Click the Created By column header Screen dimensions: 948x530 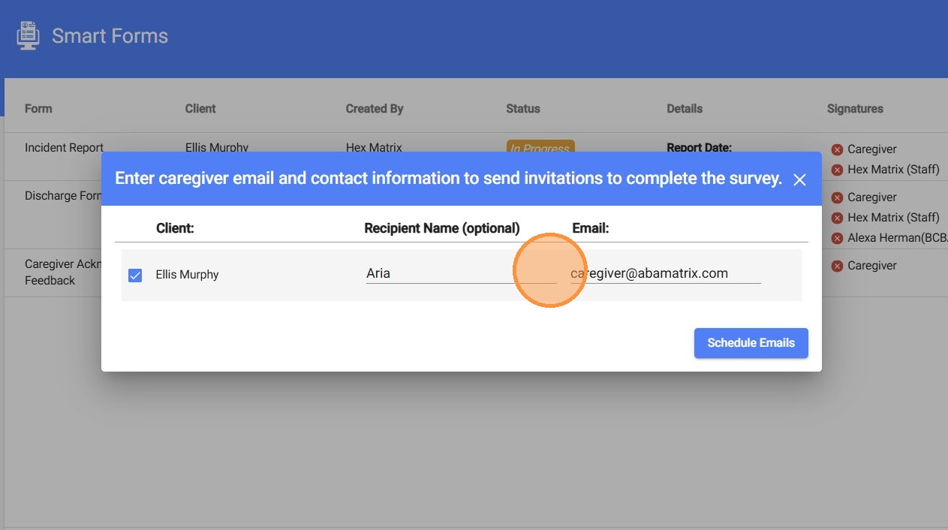[x=375, y=109]
